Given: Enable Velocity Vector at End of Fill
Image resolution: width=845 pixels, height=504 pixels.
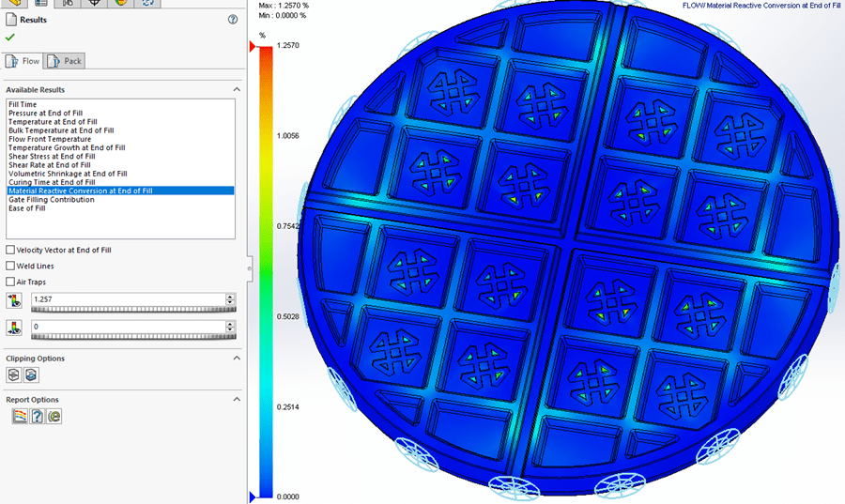Looking at the screenshot, I should pos(10,250).
